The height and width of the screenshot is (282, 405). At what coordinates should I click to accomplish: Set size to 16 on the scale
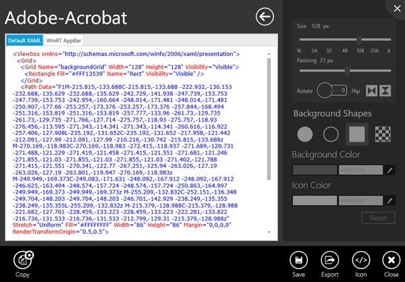(299, 51)
